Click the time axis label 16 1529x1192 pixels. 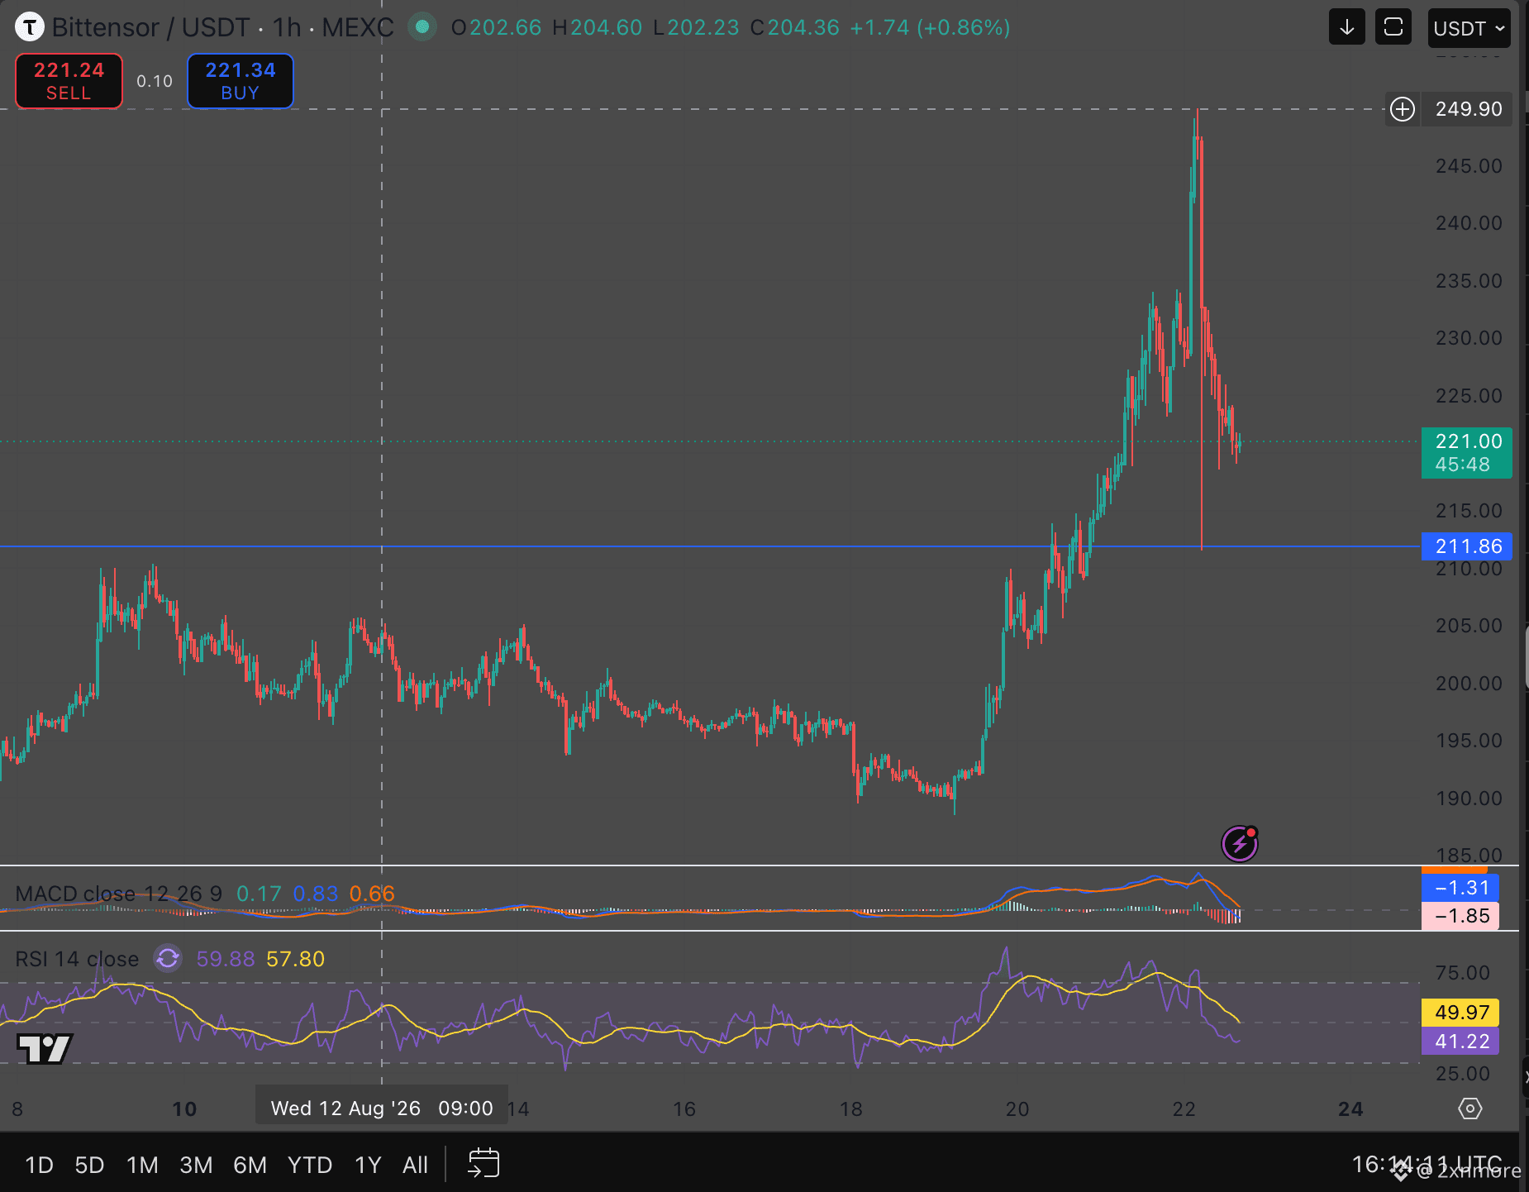click(684, 1109)
